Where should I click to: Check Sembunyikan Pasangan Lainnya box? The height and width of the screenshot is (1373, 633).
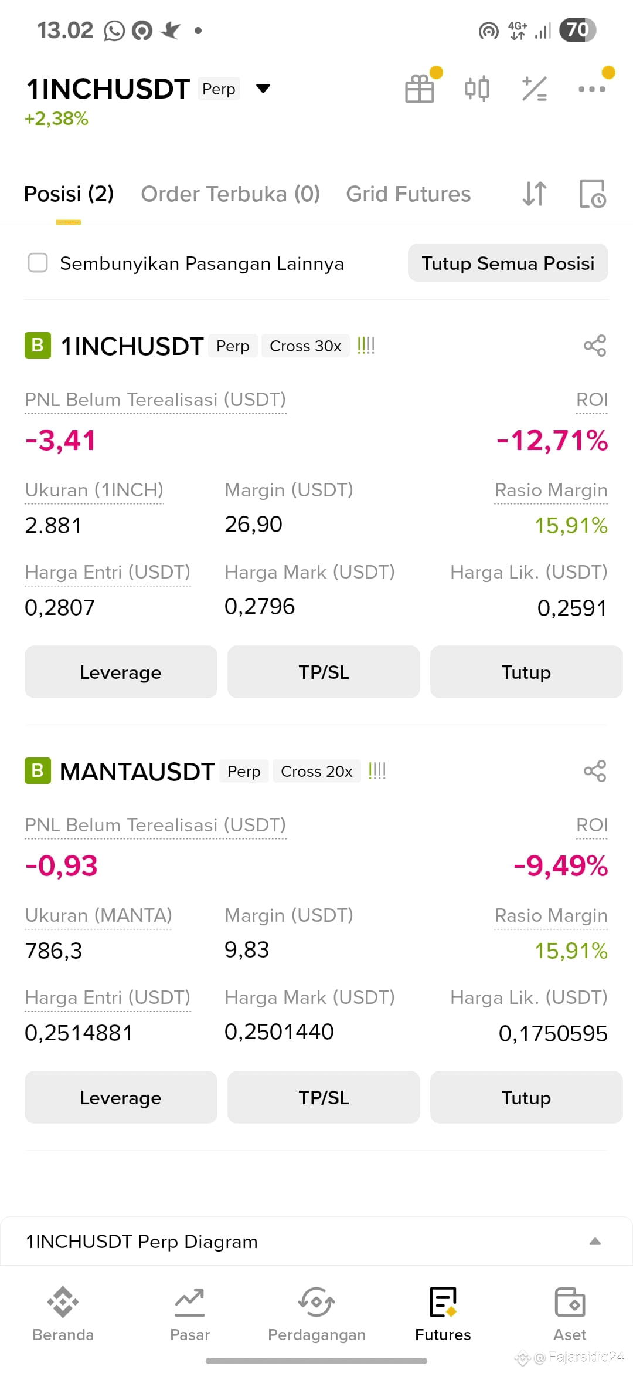point(38,263)
